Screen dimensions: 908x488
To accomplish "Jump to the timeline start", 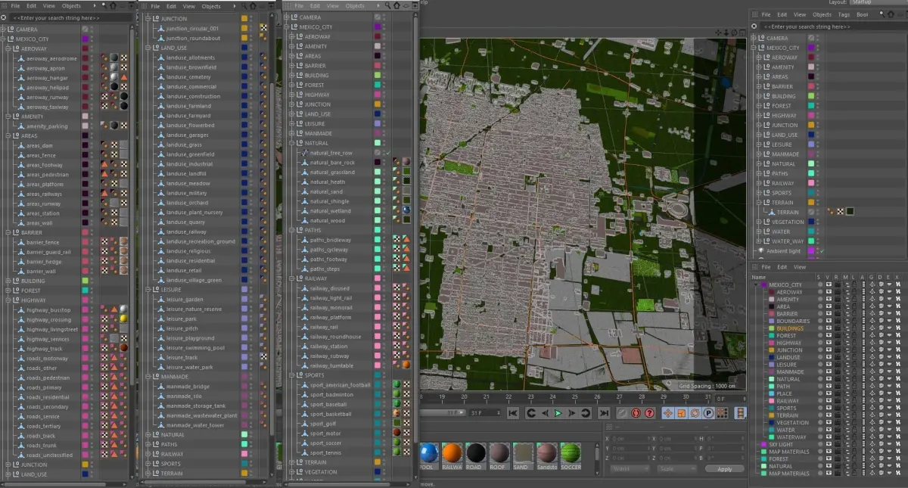I will click(513, 413).
